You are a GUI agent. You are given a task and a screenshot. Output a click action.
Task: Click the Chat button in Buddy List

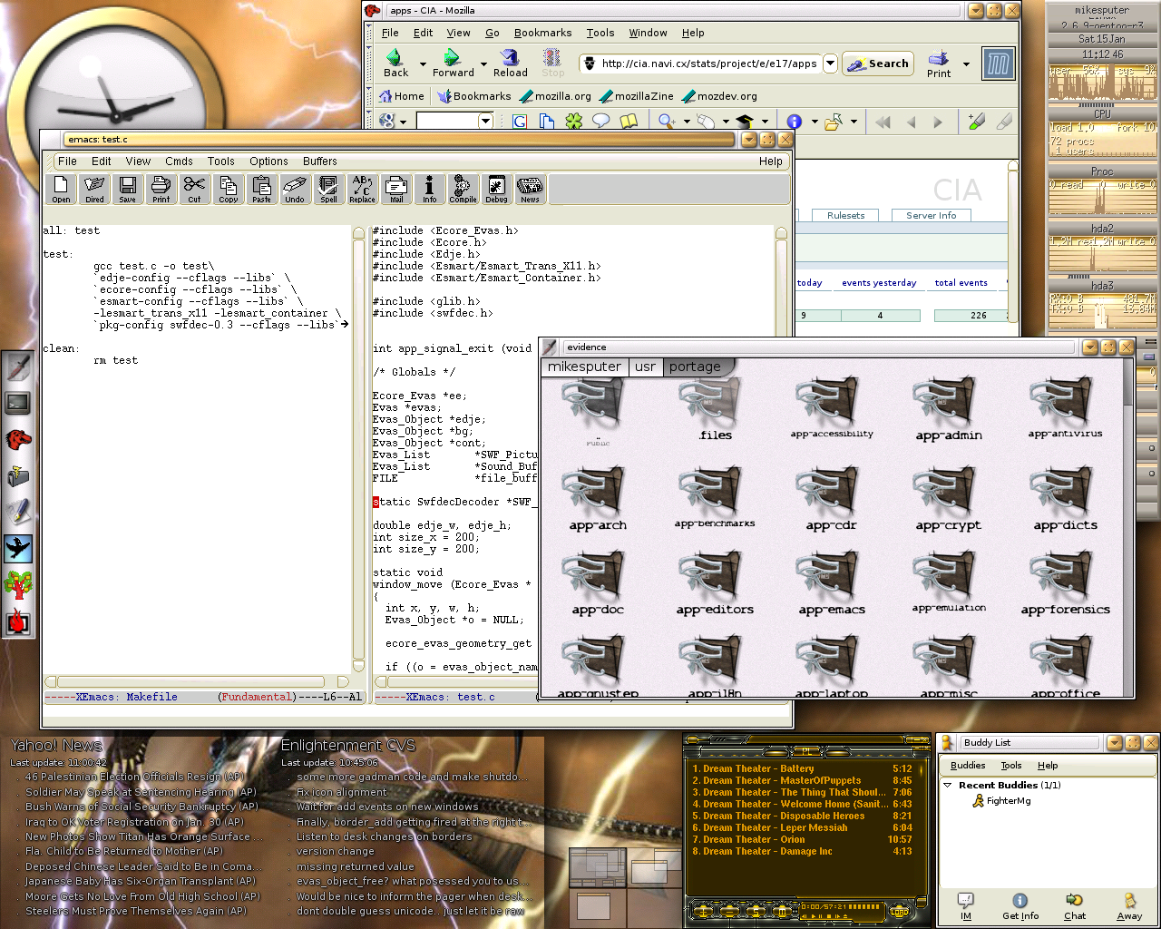pyautogui.click(x=1075, y=906)
